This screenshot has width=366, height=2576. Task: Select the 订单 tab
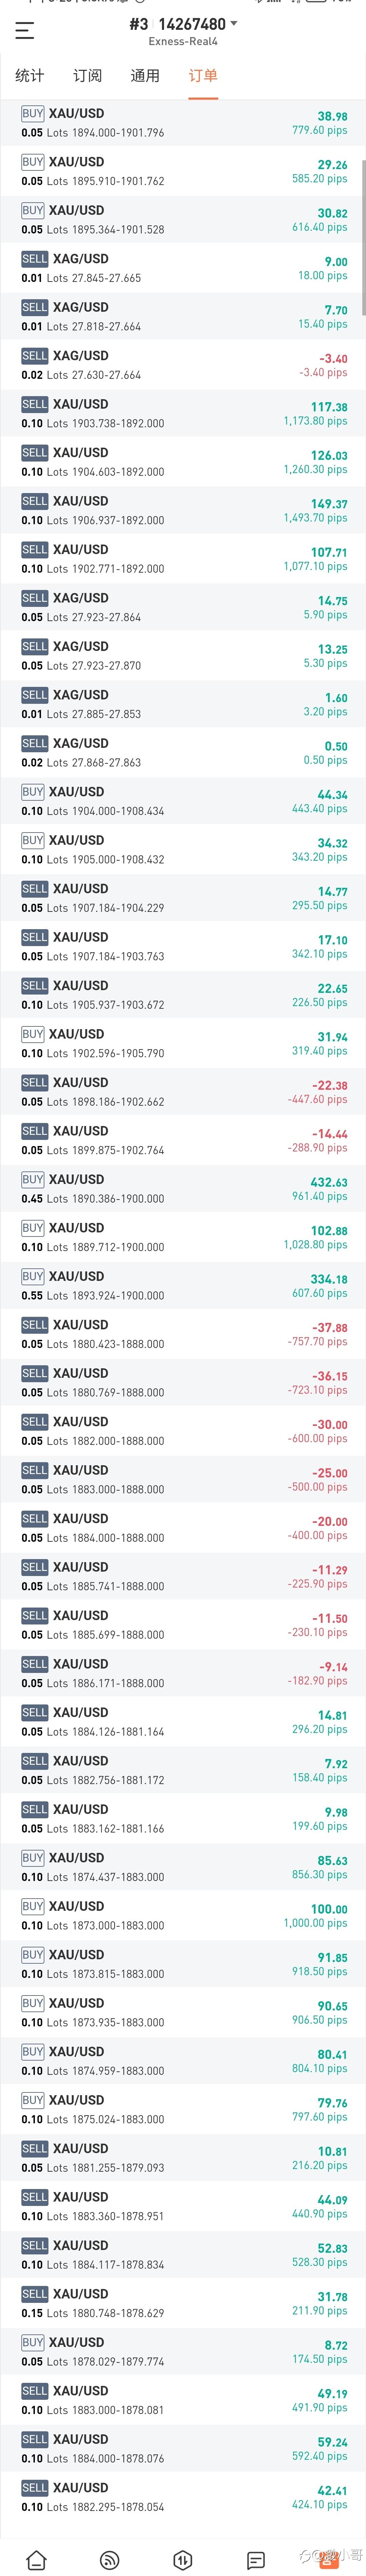coord(203,76)
